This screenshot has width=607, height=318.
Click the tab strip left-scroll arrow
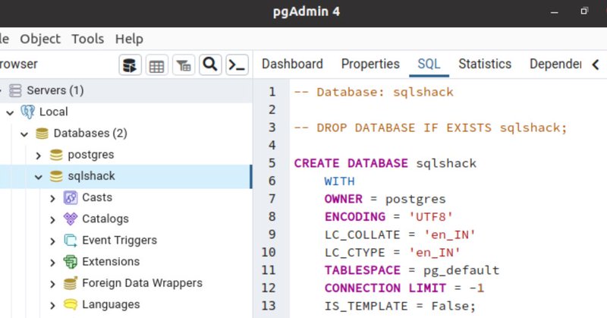click(x=596, y=65)
